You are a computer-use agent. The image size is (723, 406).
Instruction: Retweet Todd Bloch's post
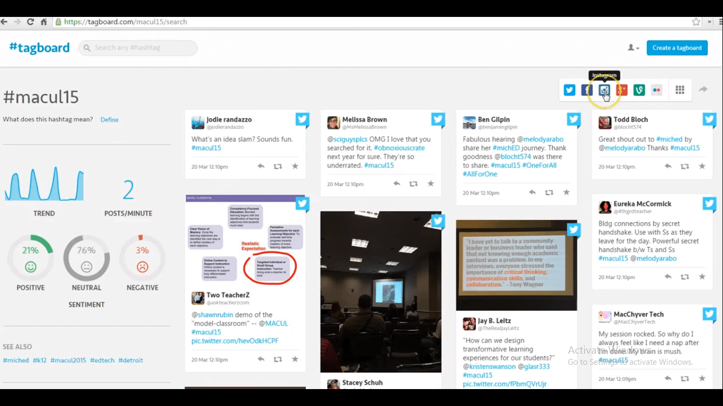tap(685, 166)
